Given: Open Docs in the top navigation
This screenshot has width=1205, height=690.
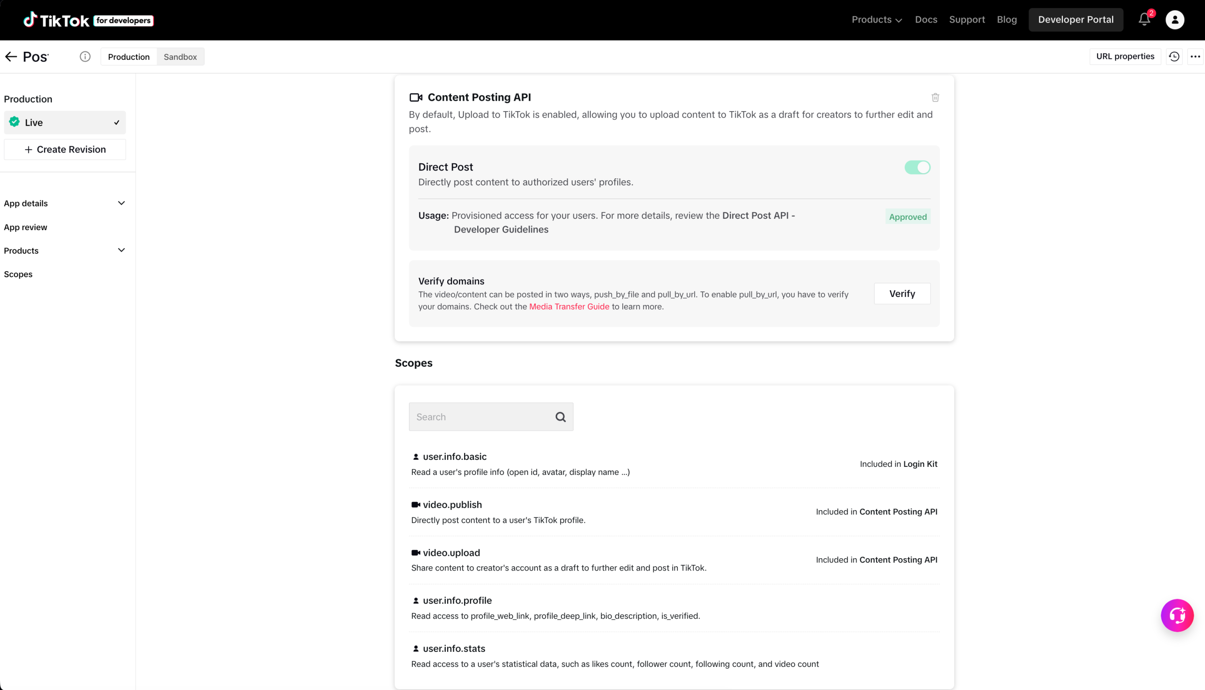Looking at the screenshot, I should [x=926, y=19].
